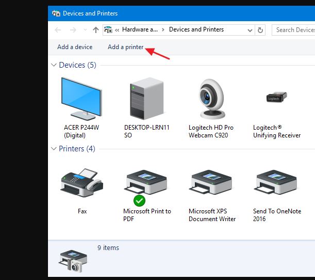The width and height of the screenshot is (315, 280).
Task: Select the Microsoft Print to PDF printer icon
Action: [146, 182]
